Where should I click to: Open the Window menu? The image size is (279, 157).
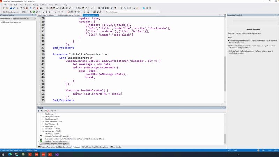point(58,5)
